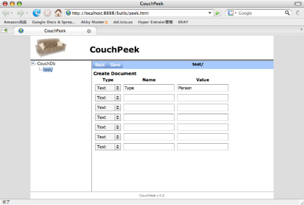Viewport: 304px width, 205px height.
Task: Open the third row Type dropdown
Action: 108,107
